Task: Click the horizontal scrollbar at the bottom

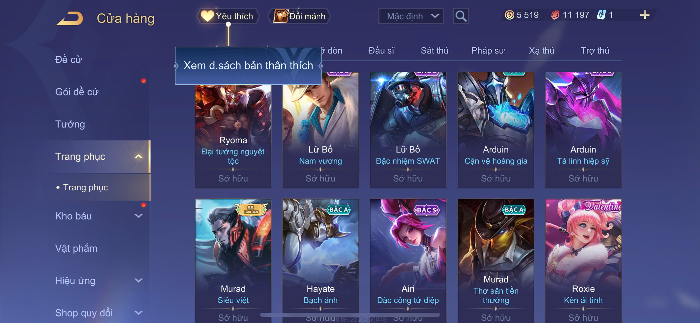Action: 350,315
